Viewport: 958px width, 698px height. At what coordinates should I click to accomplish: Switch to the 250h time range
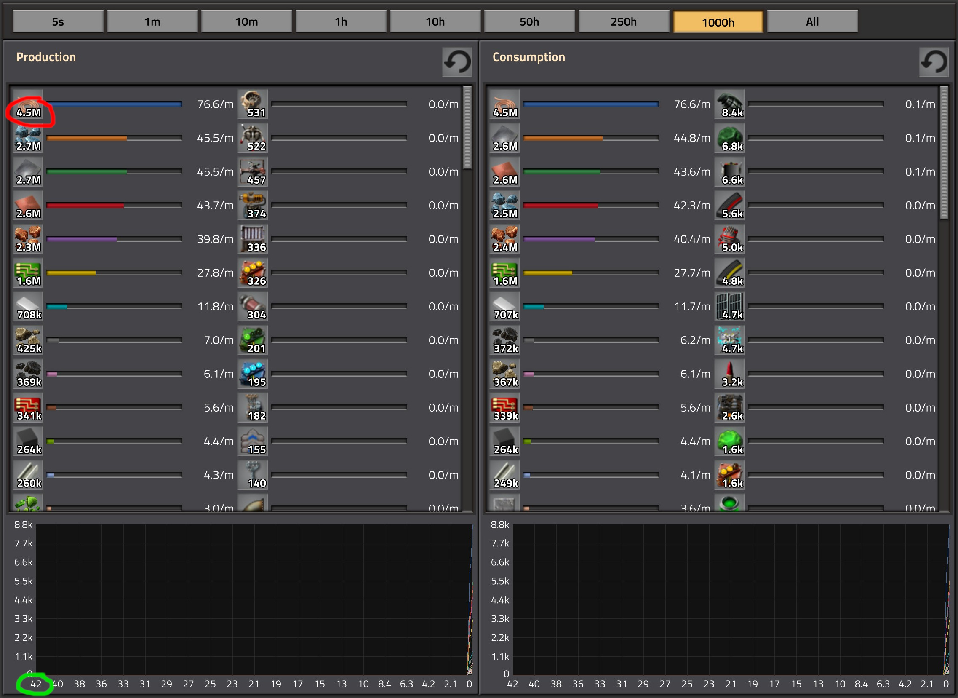(x=624, y=21)
